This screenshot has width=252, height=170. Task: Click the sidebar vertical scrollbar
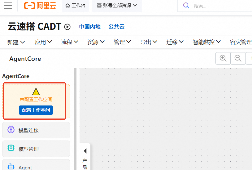(x=75, y=119)
